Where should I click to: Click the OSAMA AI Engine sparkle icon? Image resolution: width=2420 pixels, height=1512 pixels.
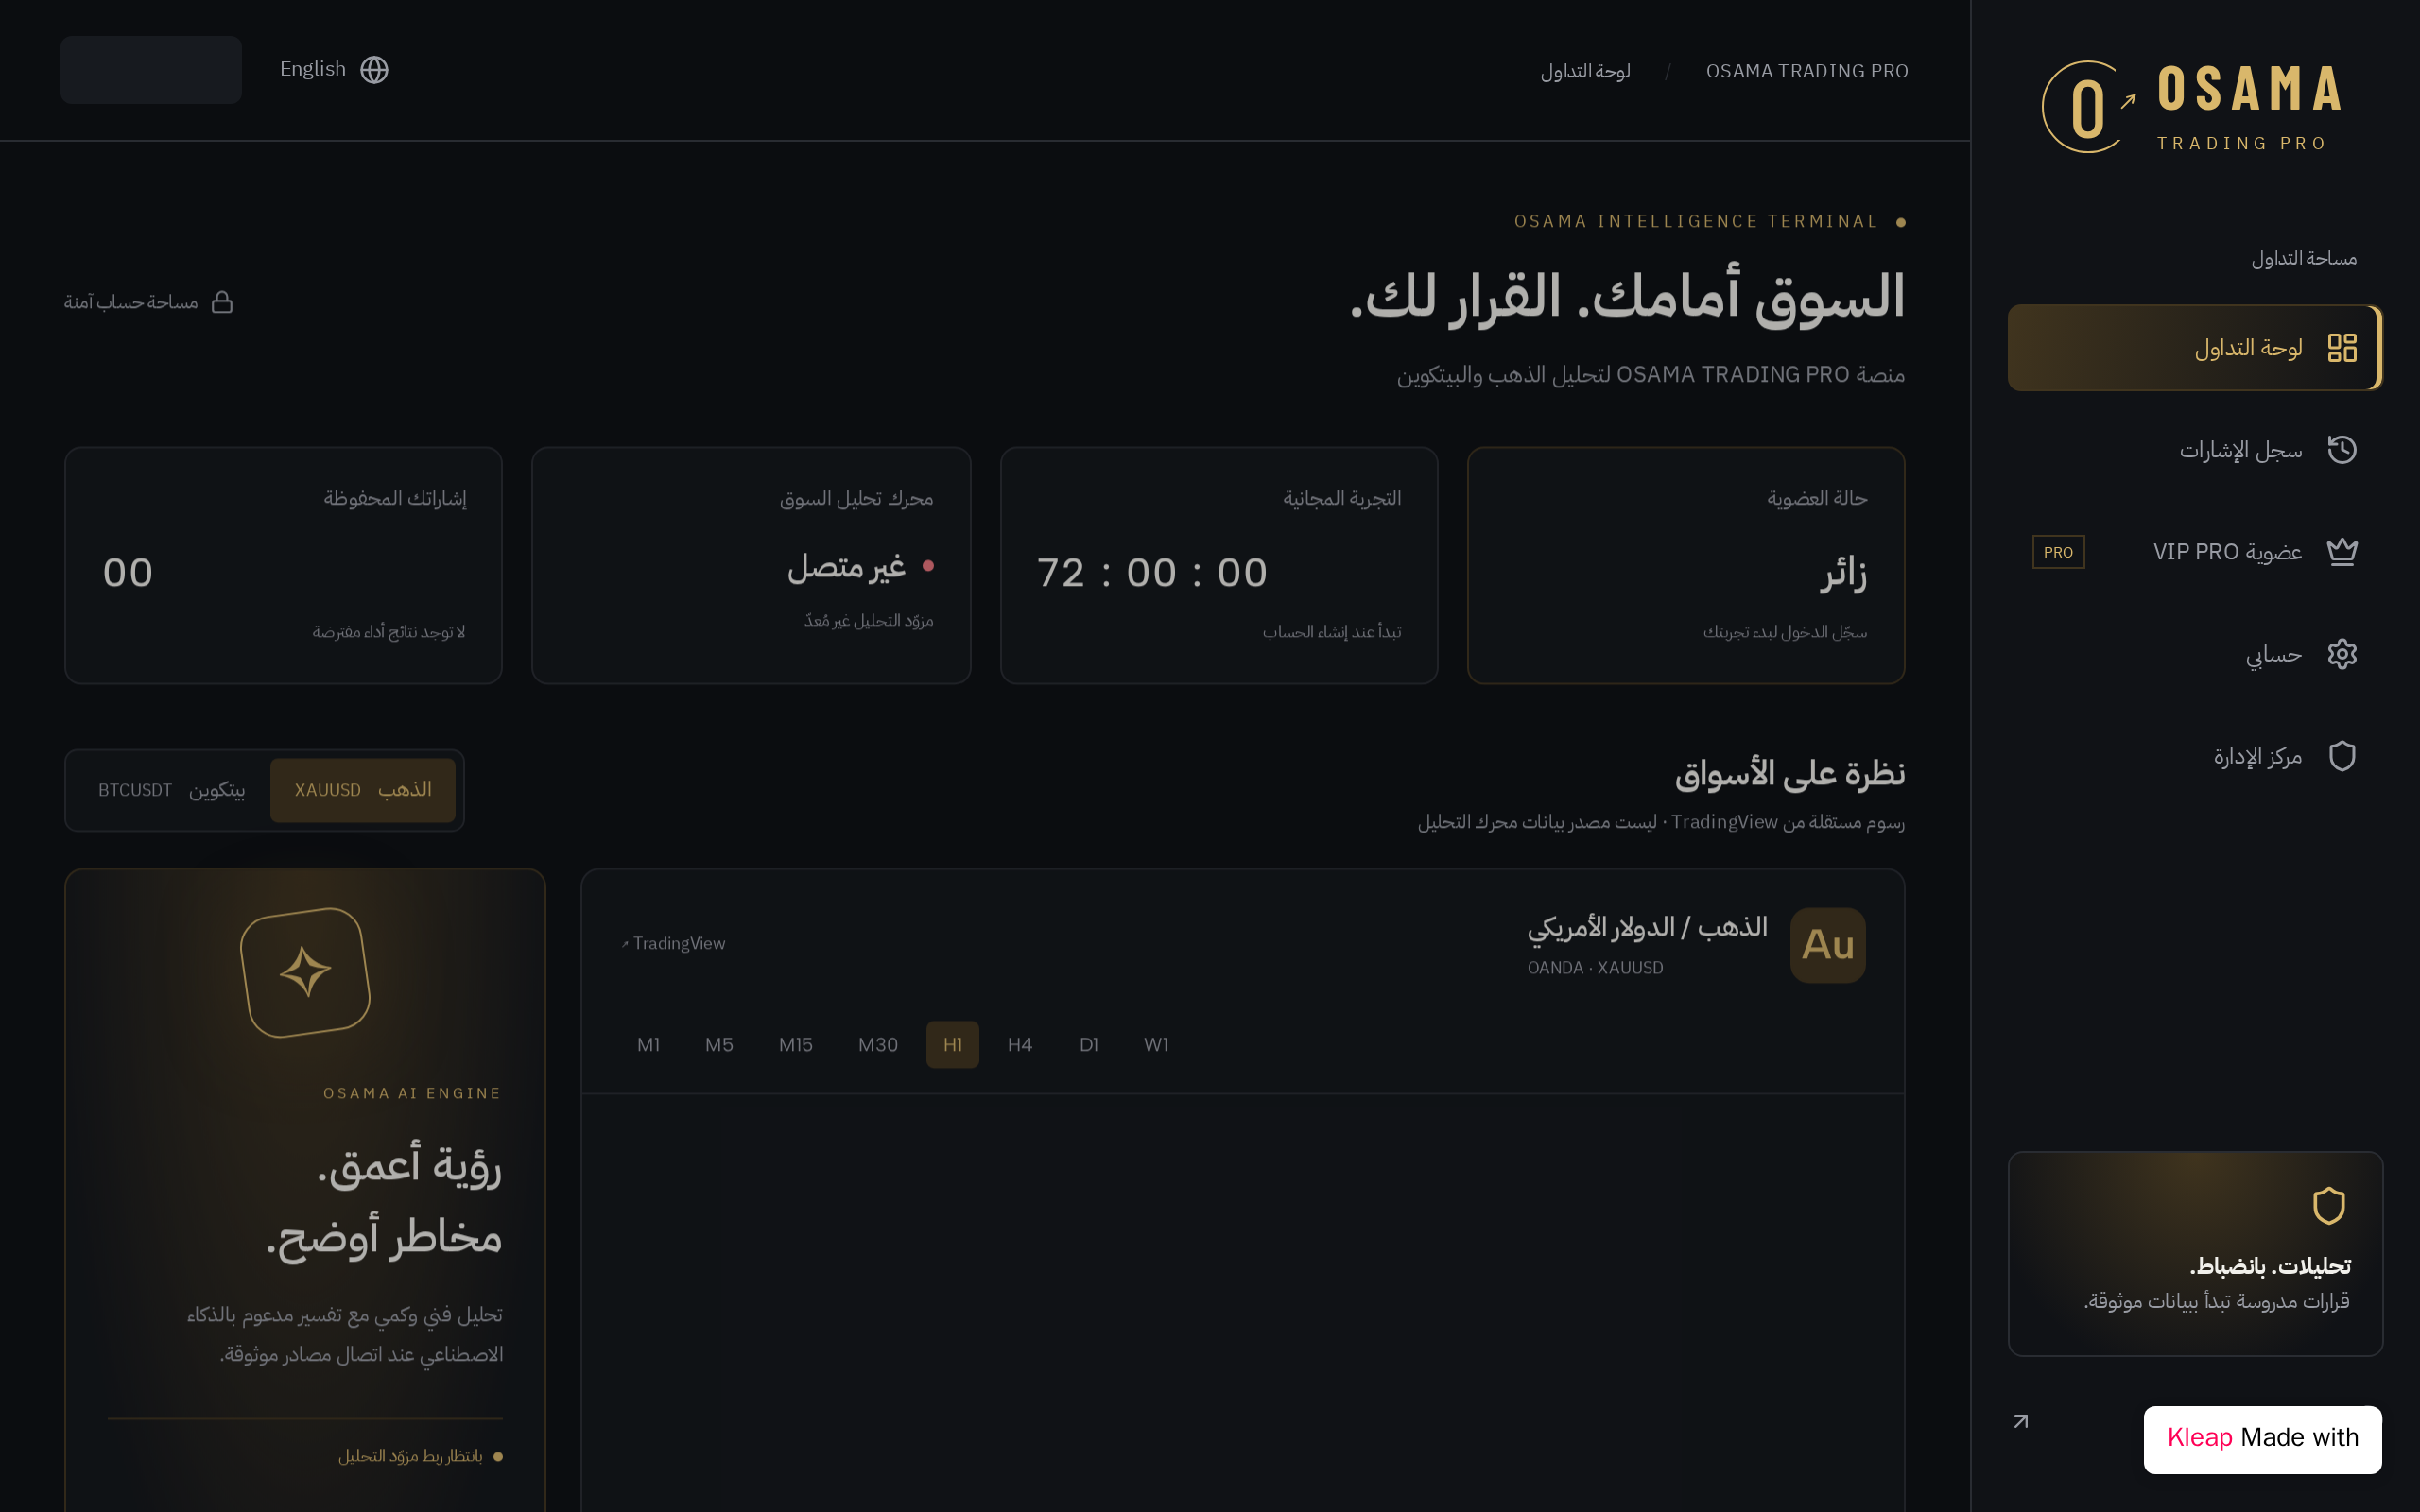click(305, 972)
